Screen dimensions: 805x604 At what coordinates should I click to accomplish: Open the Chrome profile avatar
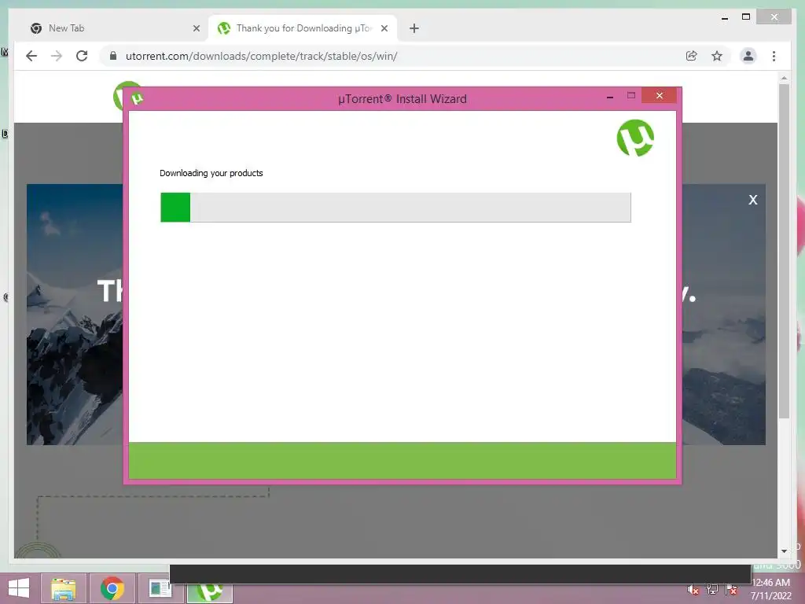click(x=748, y=56)
